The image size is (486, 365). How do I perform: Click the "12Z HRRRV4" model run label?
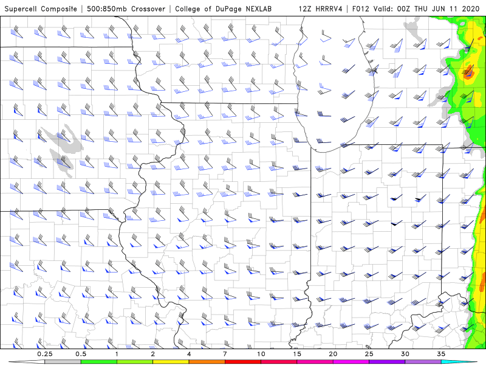[x=321, y=9]
